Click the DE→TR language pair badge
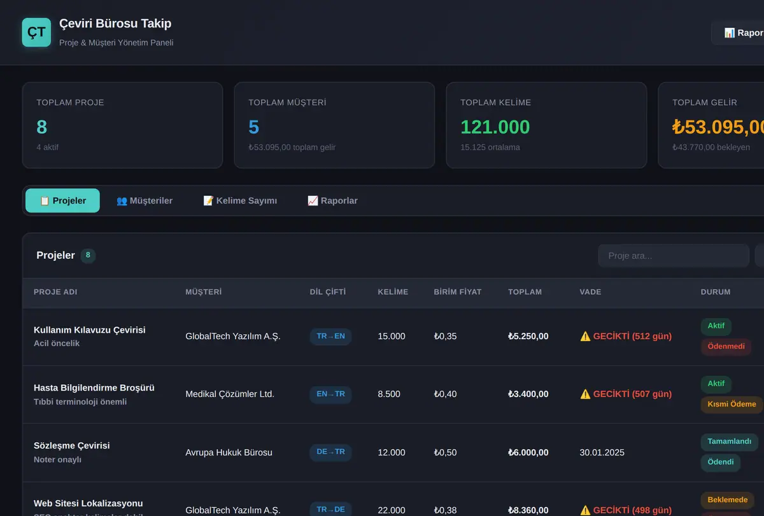The width and height of the screenshot is (764, 516). tap(330, 452)
